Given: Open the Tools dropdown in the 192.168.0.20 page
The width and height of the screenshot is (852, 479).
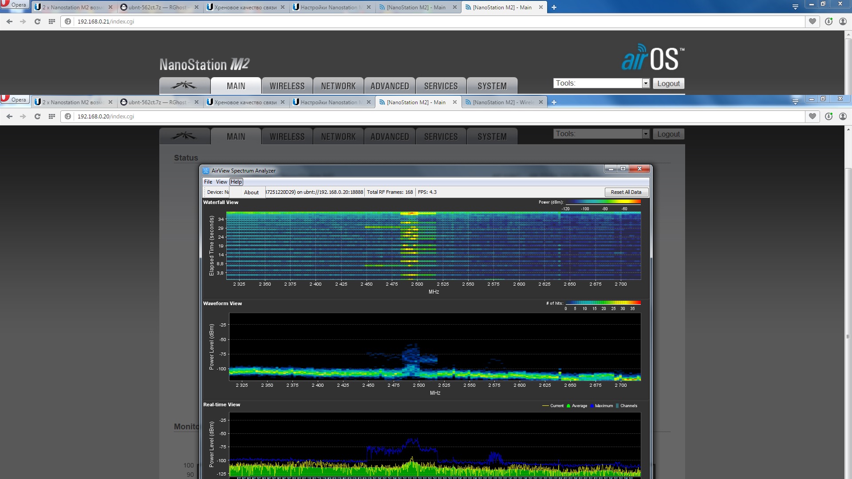Looking at the screenshot, I should click(601, 134).
